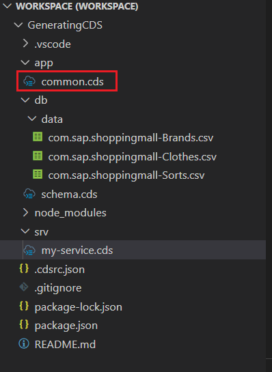Open the common.cds file
Image resolution: width=272 pixels, height=372 pixels.
(72, 82)
